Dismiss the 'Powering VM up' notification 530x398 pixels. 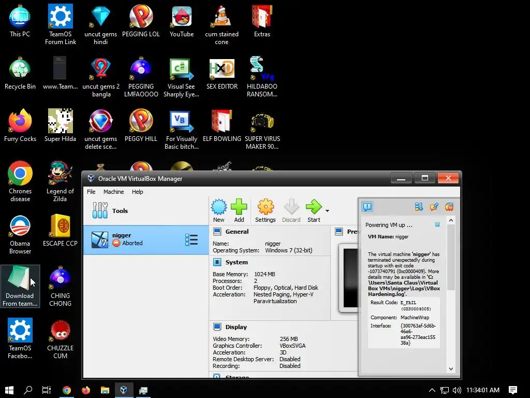tap(437, 225)
